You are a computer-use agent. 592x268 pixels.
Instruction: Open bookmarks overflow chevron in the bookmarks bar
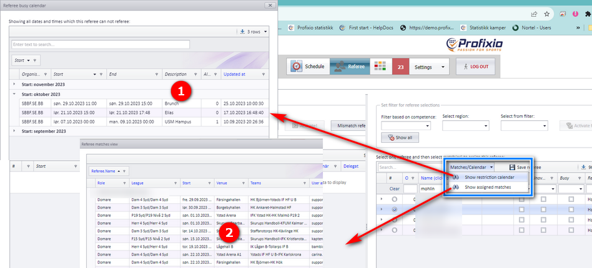tap(578, 27)
